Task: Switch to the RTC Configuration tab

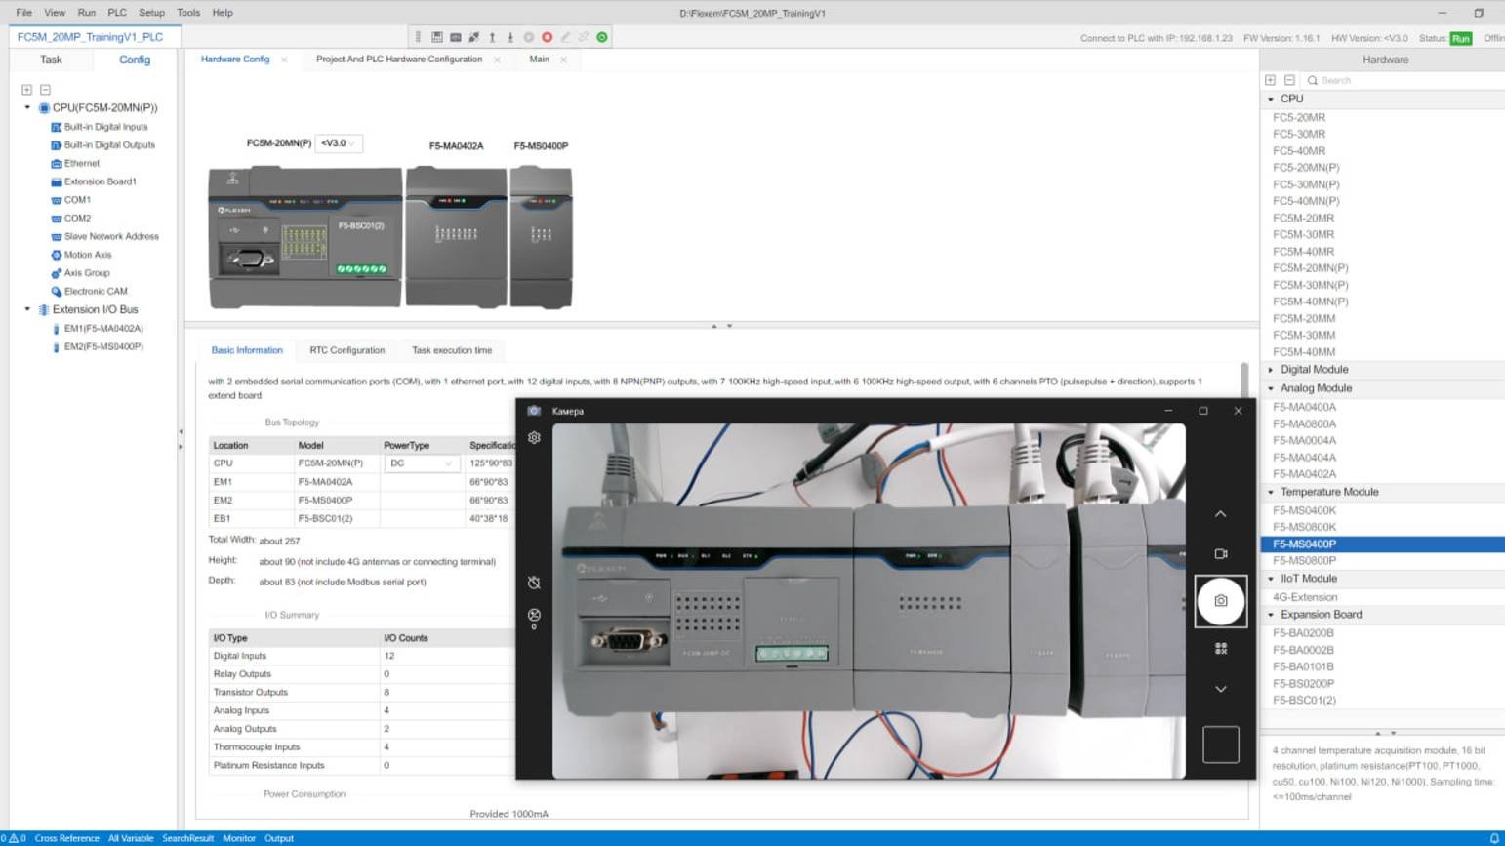Action: (346, 350)
